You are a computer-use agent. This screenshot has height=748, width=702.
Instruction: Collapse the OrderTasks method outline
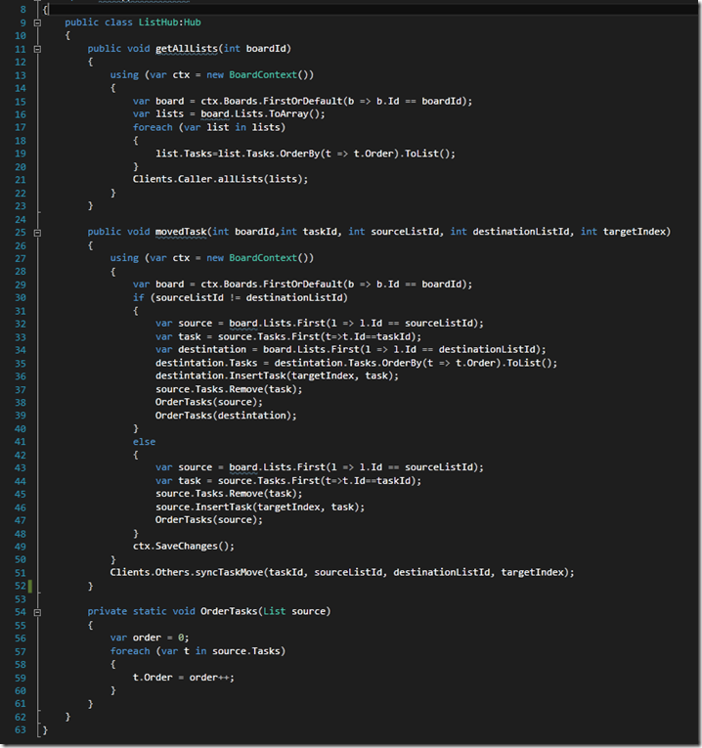[x=37, y=612]
